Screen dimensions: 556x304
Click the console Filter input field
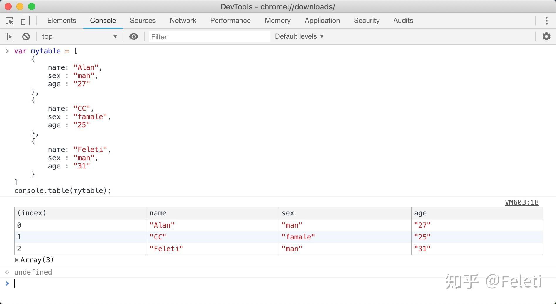209,37
